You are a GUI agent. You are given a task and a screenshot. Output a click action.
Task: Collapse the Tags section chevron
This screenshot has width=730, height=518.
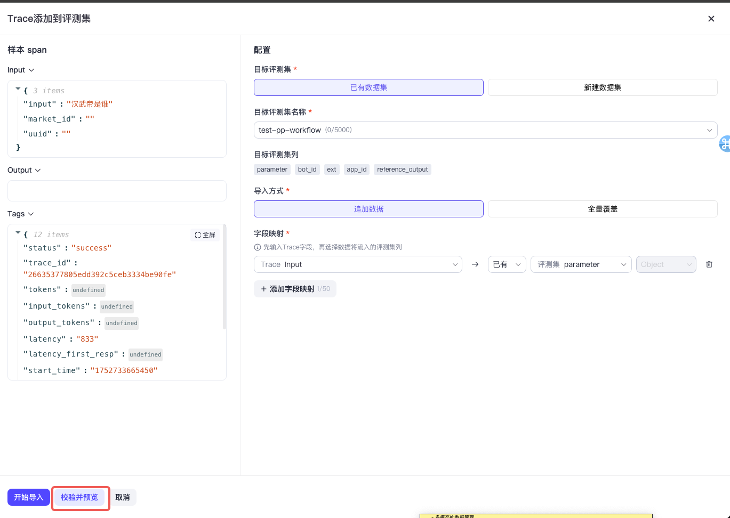pyautogui.click(x=30, y=214)
